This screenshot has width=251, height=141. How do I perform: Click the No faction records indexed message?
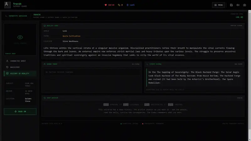59,72
